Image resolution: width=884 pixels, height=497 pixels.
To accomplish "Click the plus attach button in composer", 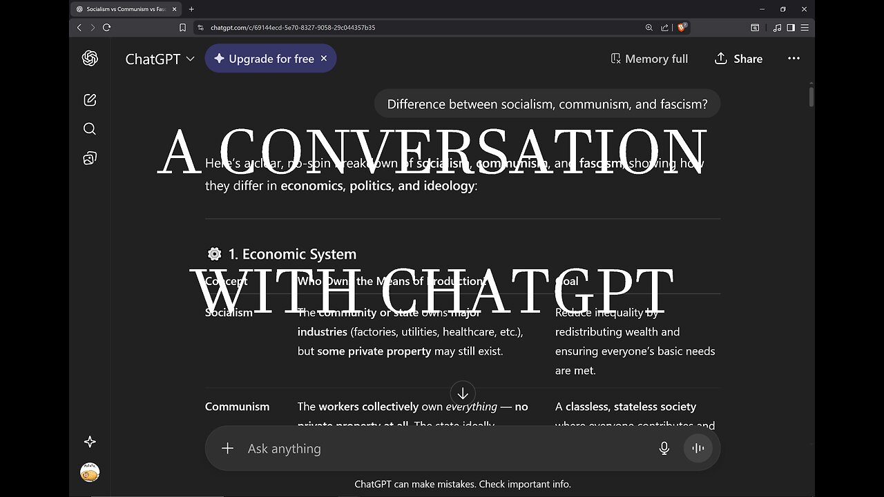I will click(x=228, y=449).
